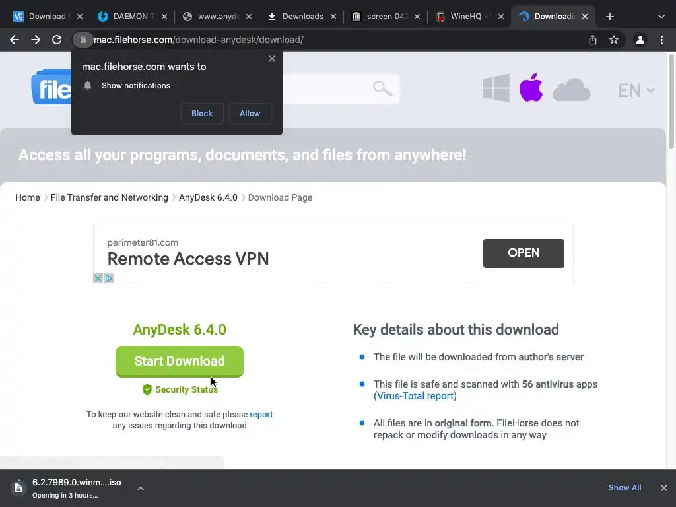Click the search magnifier icon
The height and width of the screenshot is (507, 676).
(382, 88)
